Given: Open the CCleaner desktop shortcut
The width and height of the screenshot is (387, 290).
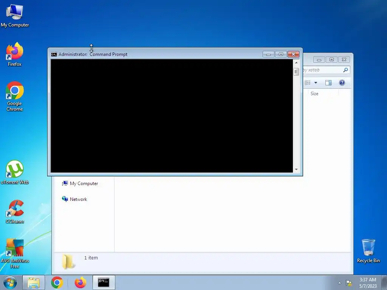Looking at the screenshot, I should click(15, 211).
